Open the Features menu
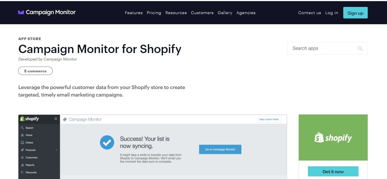Image resolution: width=387 pixels, height=179 pixels. (x=134, y=13)
